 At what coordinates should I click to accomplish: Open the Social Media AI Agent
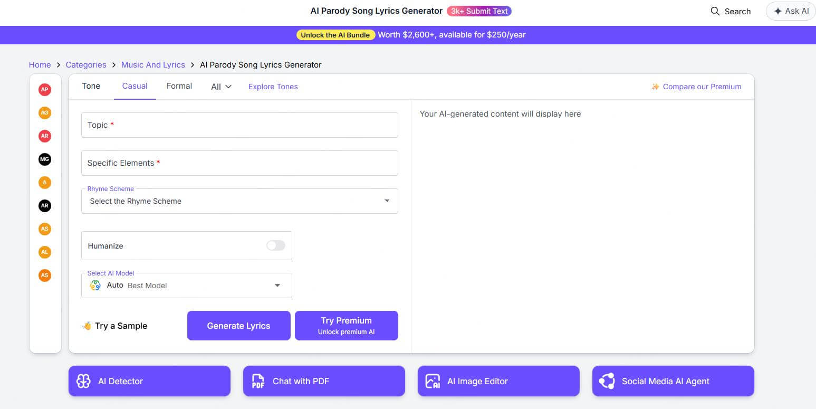(x=673, y=381)
